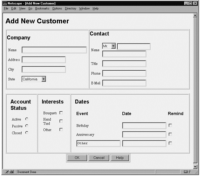Image resolution: width=200 pixels, height=176 pixels.
Task: Check the Hand Tied interest box
Action: tap(61, 121)
